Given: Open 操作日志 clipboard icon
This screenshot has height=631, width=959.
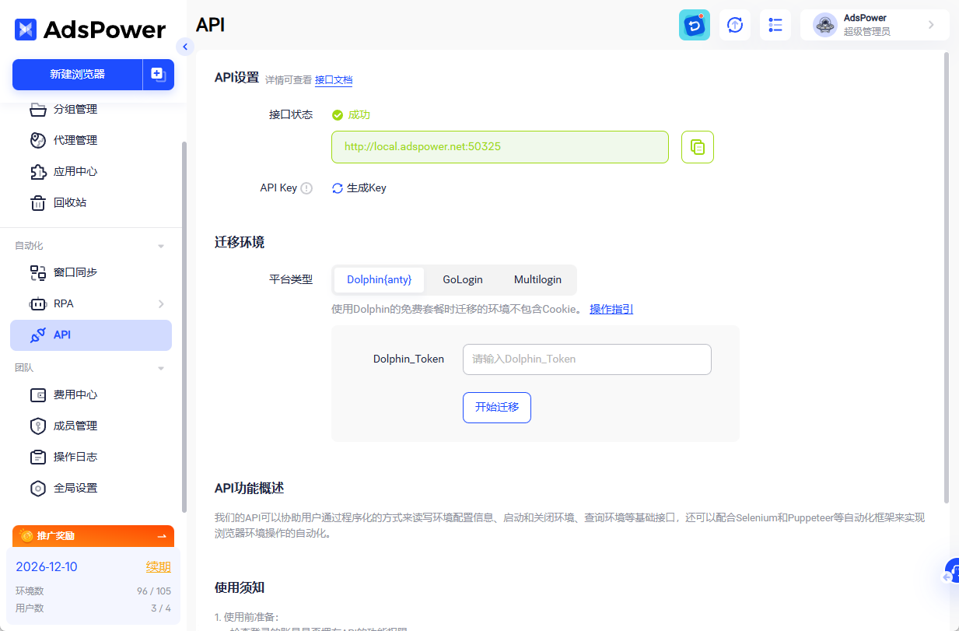Looking at the screenshot, I should click(x=38, y=457).
